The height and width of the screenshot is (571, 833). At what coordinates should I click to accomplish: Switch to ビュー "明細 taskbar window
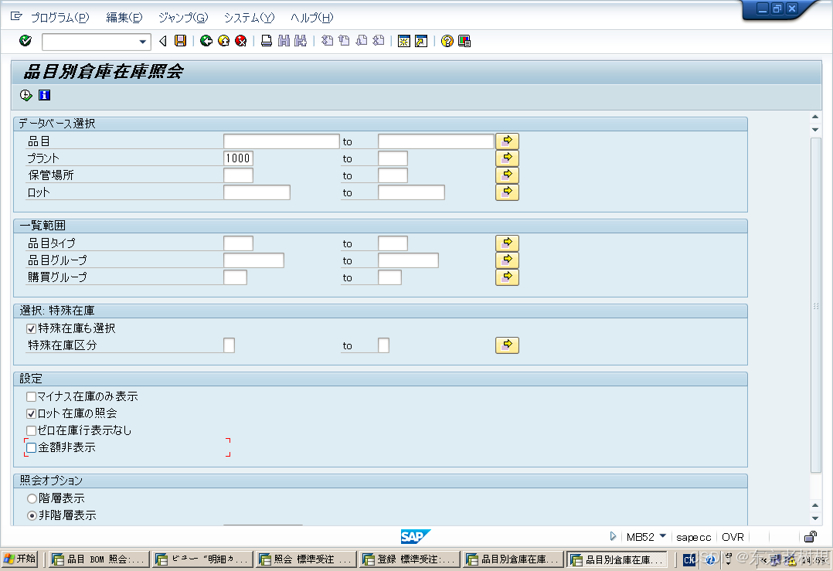pos(202,559)
